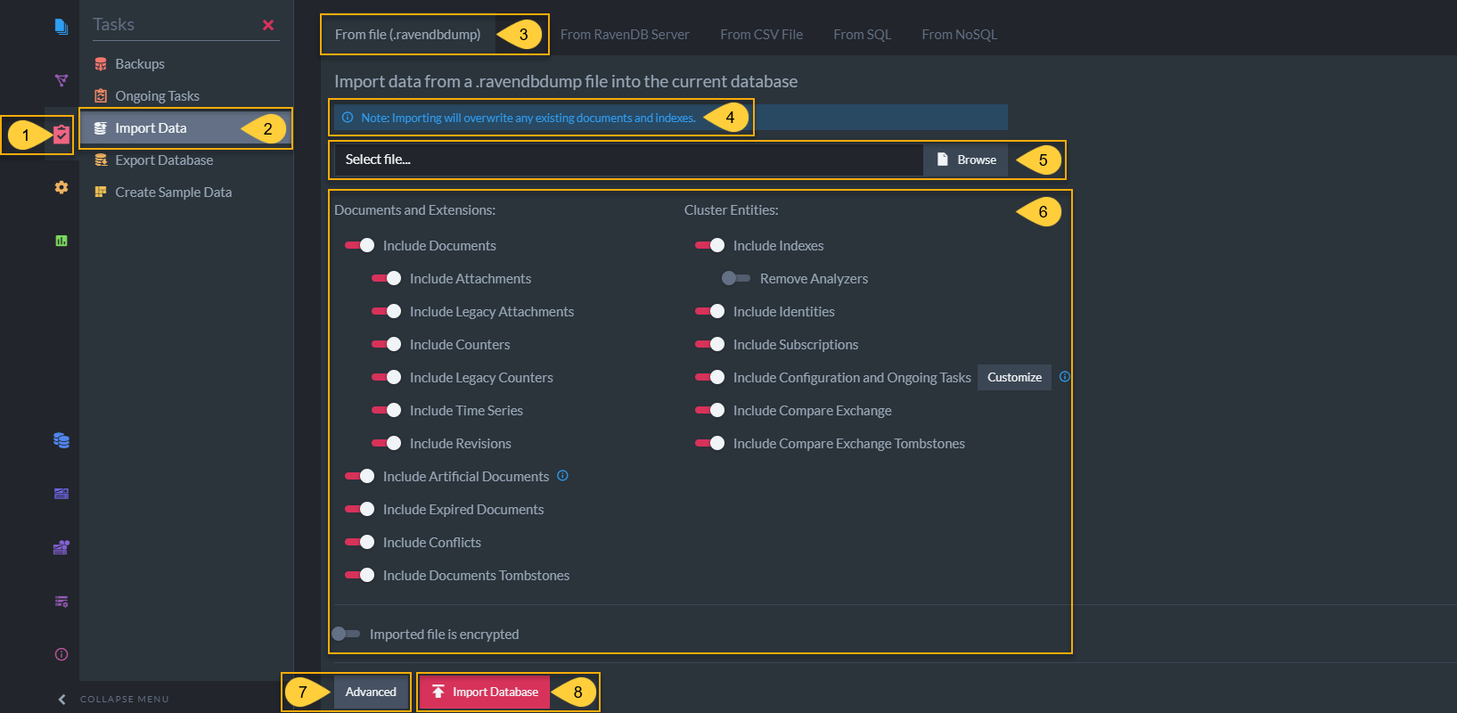The height and width of the screenshot is (713, 1457).
Task: Switch to From NoSQL tab
Action: (959, 35)
